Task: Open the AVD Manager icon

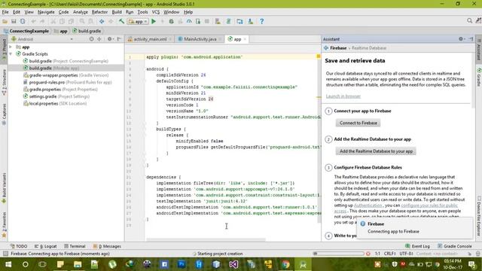Action: [x=218, y=22]
